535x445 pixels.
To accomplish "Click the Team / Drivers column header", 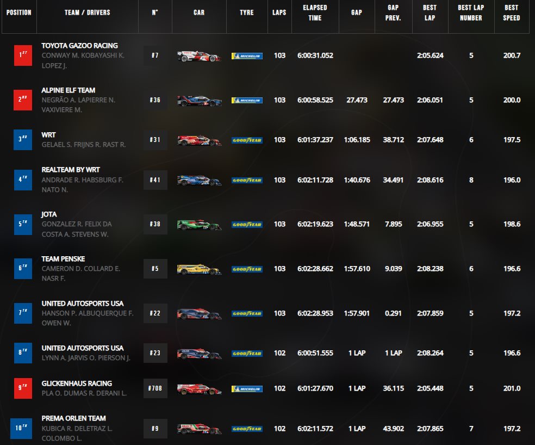I will [x=88, y=13].
